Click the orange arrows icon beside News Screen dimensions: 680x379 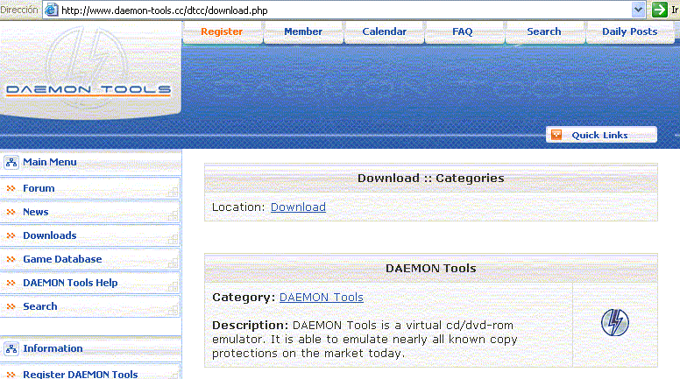tap(11, 212)
